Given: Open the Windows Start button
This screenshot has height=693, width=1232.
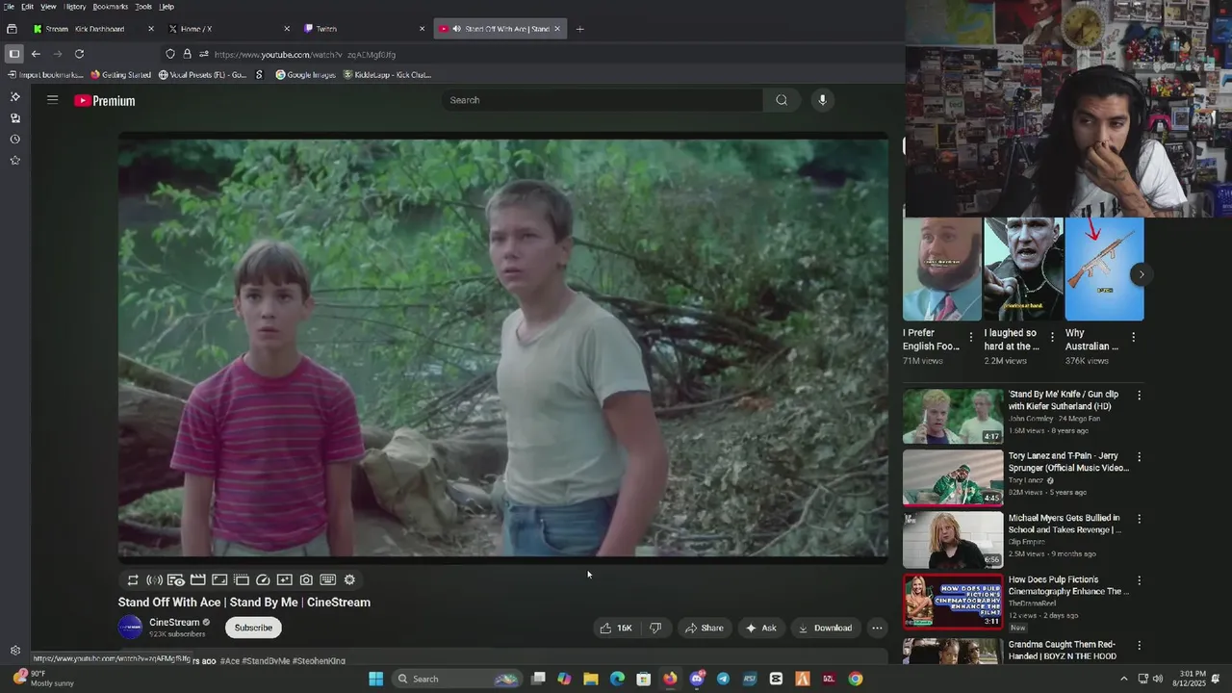Looking at the screenshot, I should point(375,679).
